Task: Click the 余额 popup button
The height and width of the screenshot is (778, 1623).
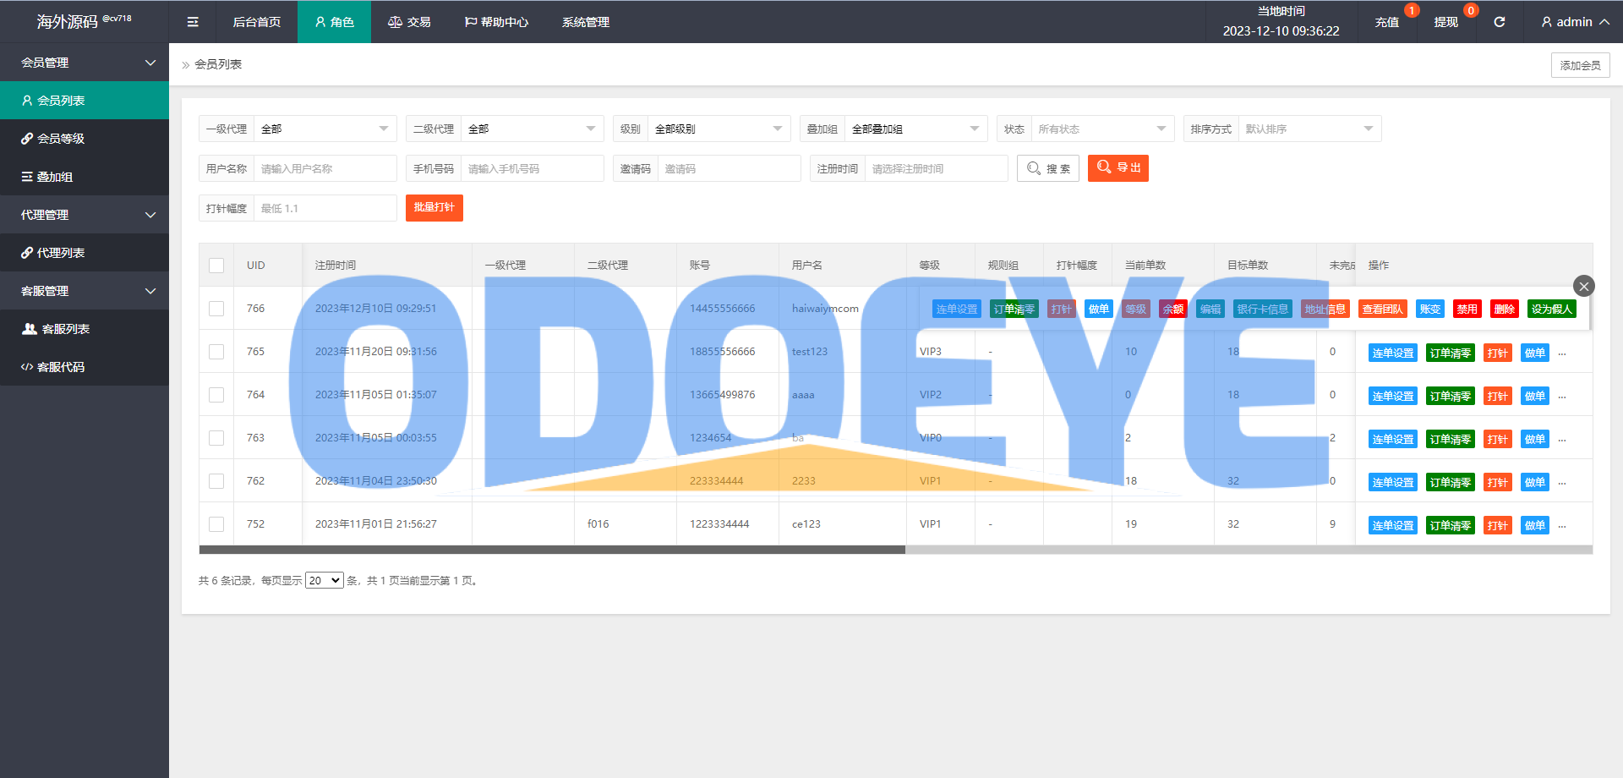Action: [x=1172, y=309]
